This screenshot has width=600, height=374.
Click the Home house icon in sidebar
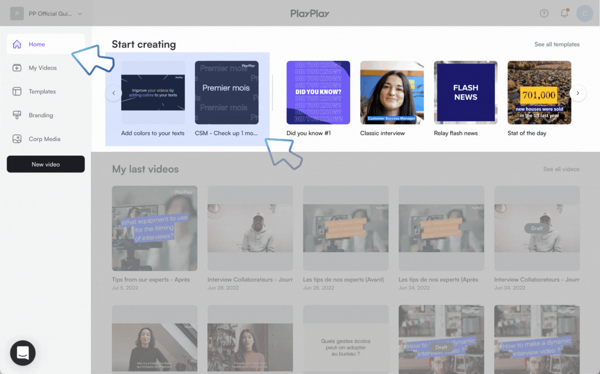(x=17, y=44)
